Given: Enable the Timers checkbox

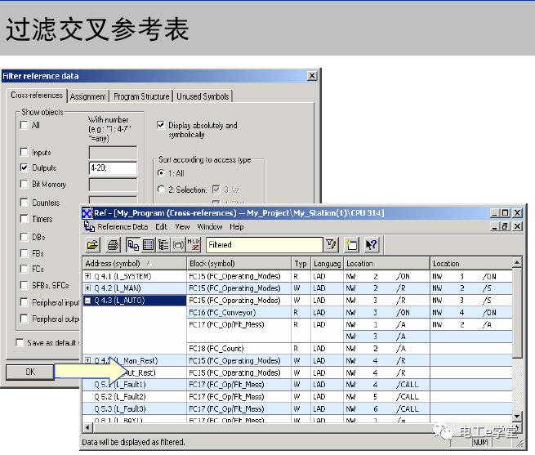Looking at the screenshot, I should pos(25,219).
